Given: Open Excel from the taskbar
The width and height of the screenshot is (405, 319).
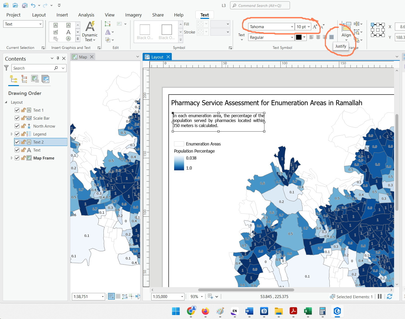Looking at the screenshot, I should point(308,311).
